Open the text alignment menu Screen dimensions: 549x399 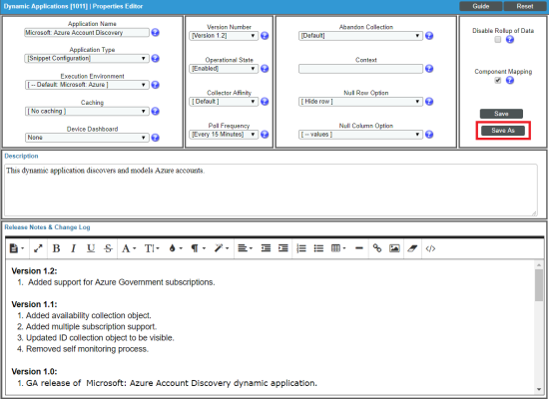tap(245, 248)
